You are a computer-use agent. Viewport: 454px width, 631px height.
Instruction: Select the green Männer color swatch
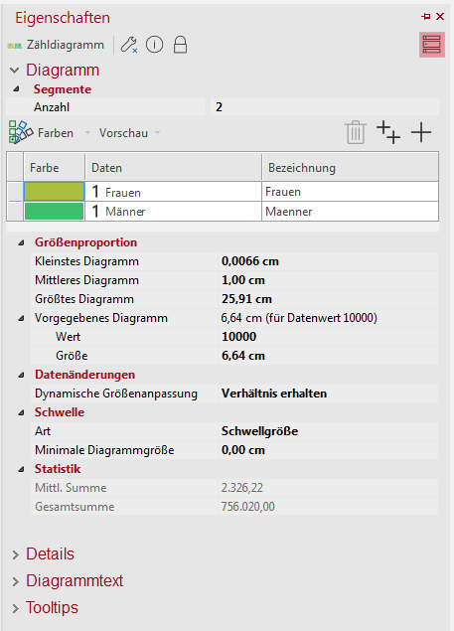coord(54,212)
